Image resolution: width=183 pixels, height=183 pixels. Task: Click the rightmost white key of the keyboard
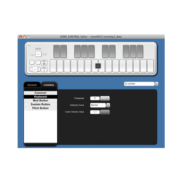(x=151, y=66)
